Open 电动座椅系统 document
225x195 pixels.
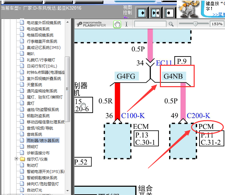(38, 29)
